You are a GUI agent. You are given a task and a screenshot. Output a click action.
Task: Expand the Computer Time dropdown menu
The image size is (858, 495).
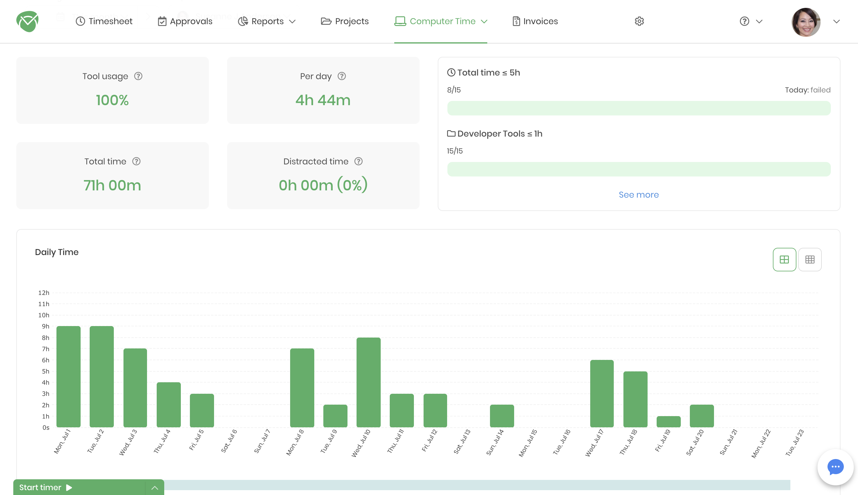(x=484, y=21)
